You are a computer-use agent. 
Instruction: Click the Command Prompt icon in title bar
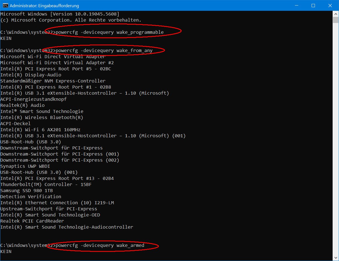4,6
